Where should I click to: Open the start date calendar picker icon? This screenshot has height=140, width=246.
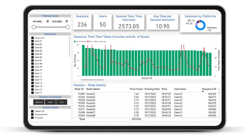pyautogui.click(x=48, y=21)
